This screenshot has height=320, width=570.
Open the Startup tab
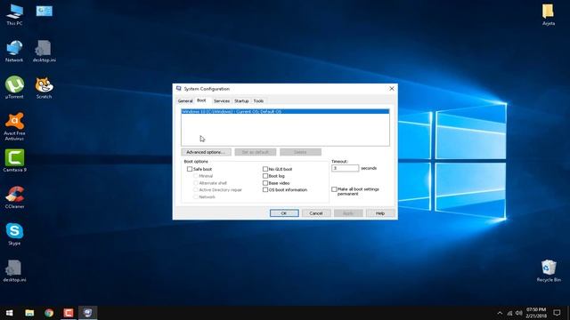pyautogui.click(x=241, y=100)
